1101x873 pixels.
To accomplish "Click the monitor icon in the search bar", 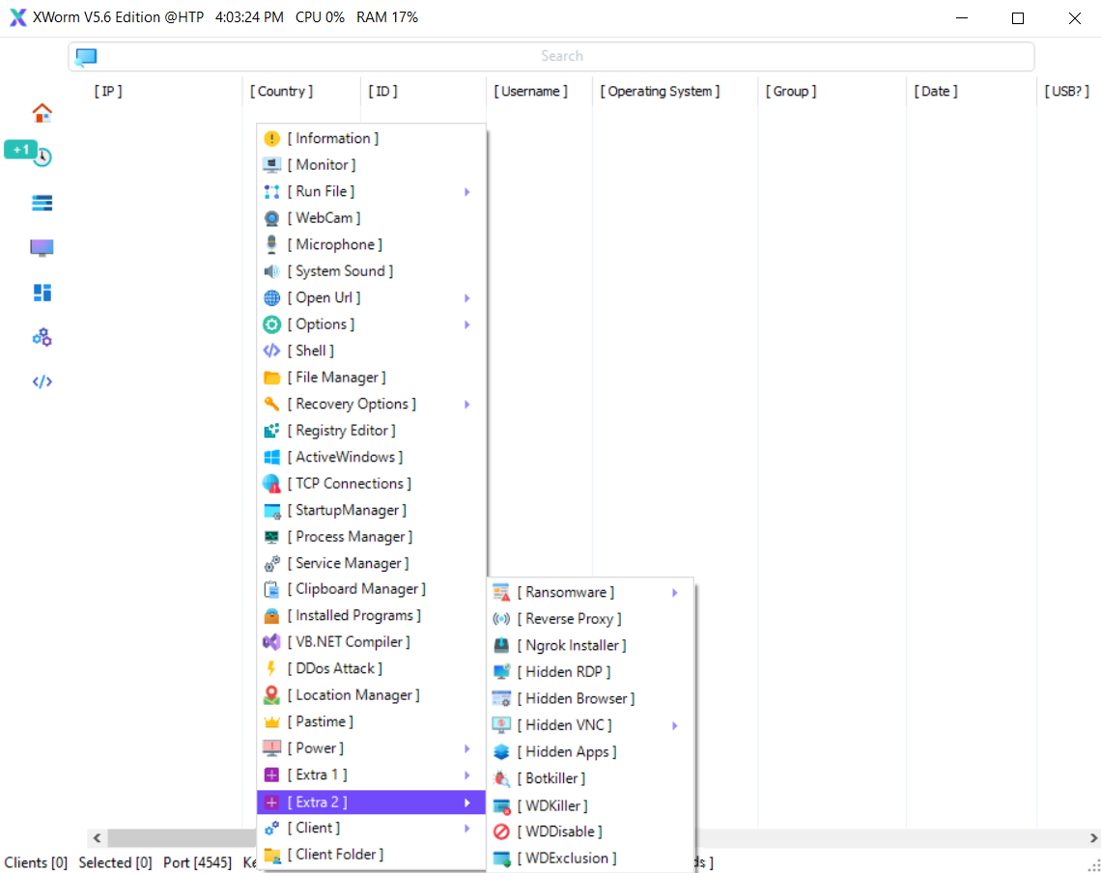I will tap(86, 57).
